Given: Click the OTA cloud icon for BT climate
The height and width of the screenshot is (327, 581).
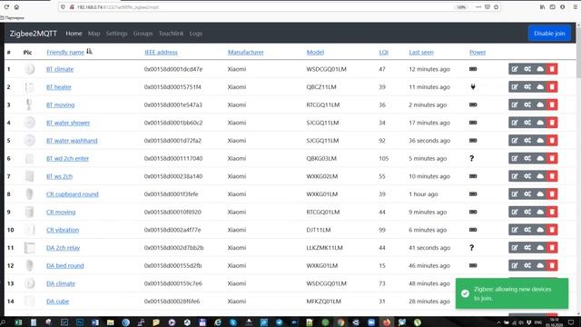Looking at the screenshot, I should [x=540, y=69].
